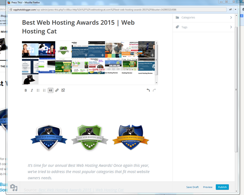Select the $2.25 green hosting thumbnail
The width and height of the screenshot is (244, 195).
63,66
